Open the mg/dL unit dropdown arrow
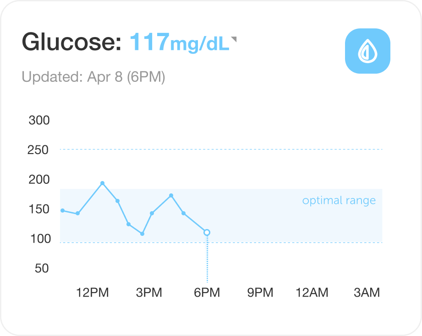 (x=234, y=40)
